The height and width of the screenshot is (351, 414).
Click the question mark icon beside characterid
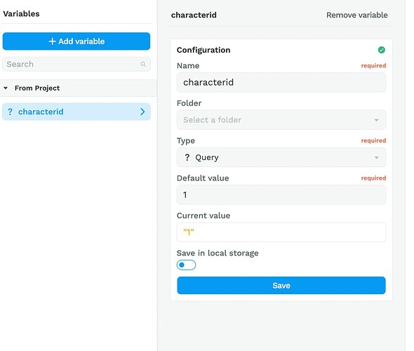click(x=10, y=112)
